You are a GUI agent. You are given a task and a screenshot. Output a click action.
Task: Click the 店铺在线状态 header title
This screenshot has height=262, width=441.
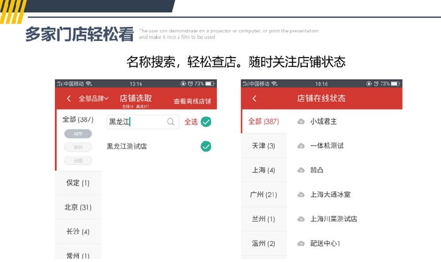pyautogui.click(x=321, y=98)
